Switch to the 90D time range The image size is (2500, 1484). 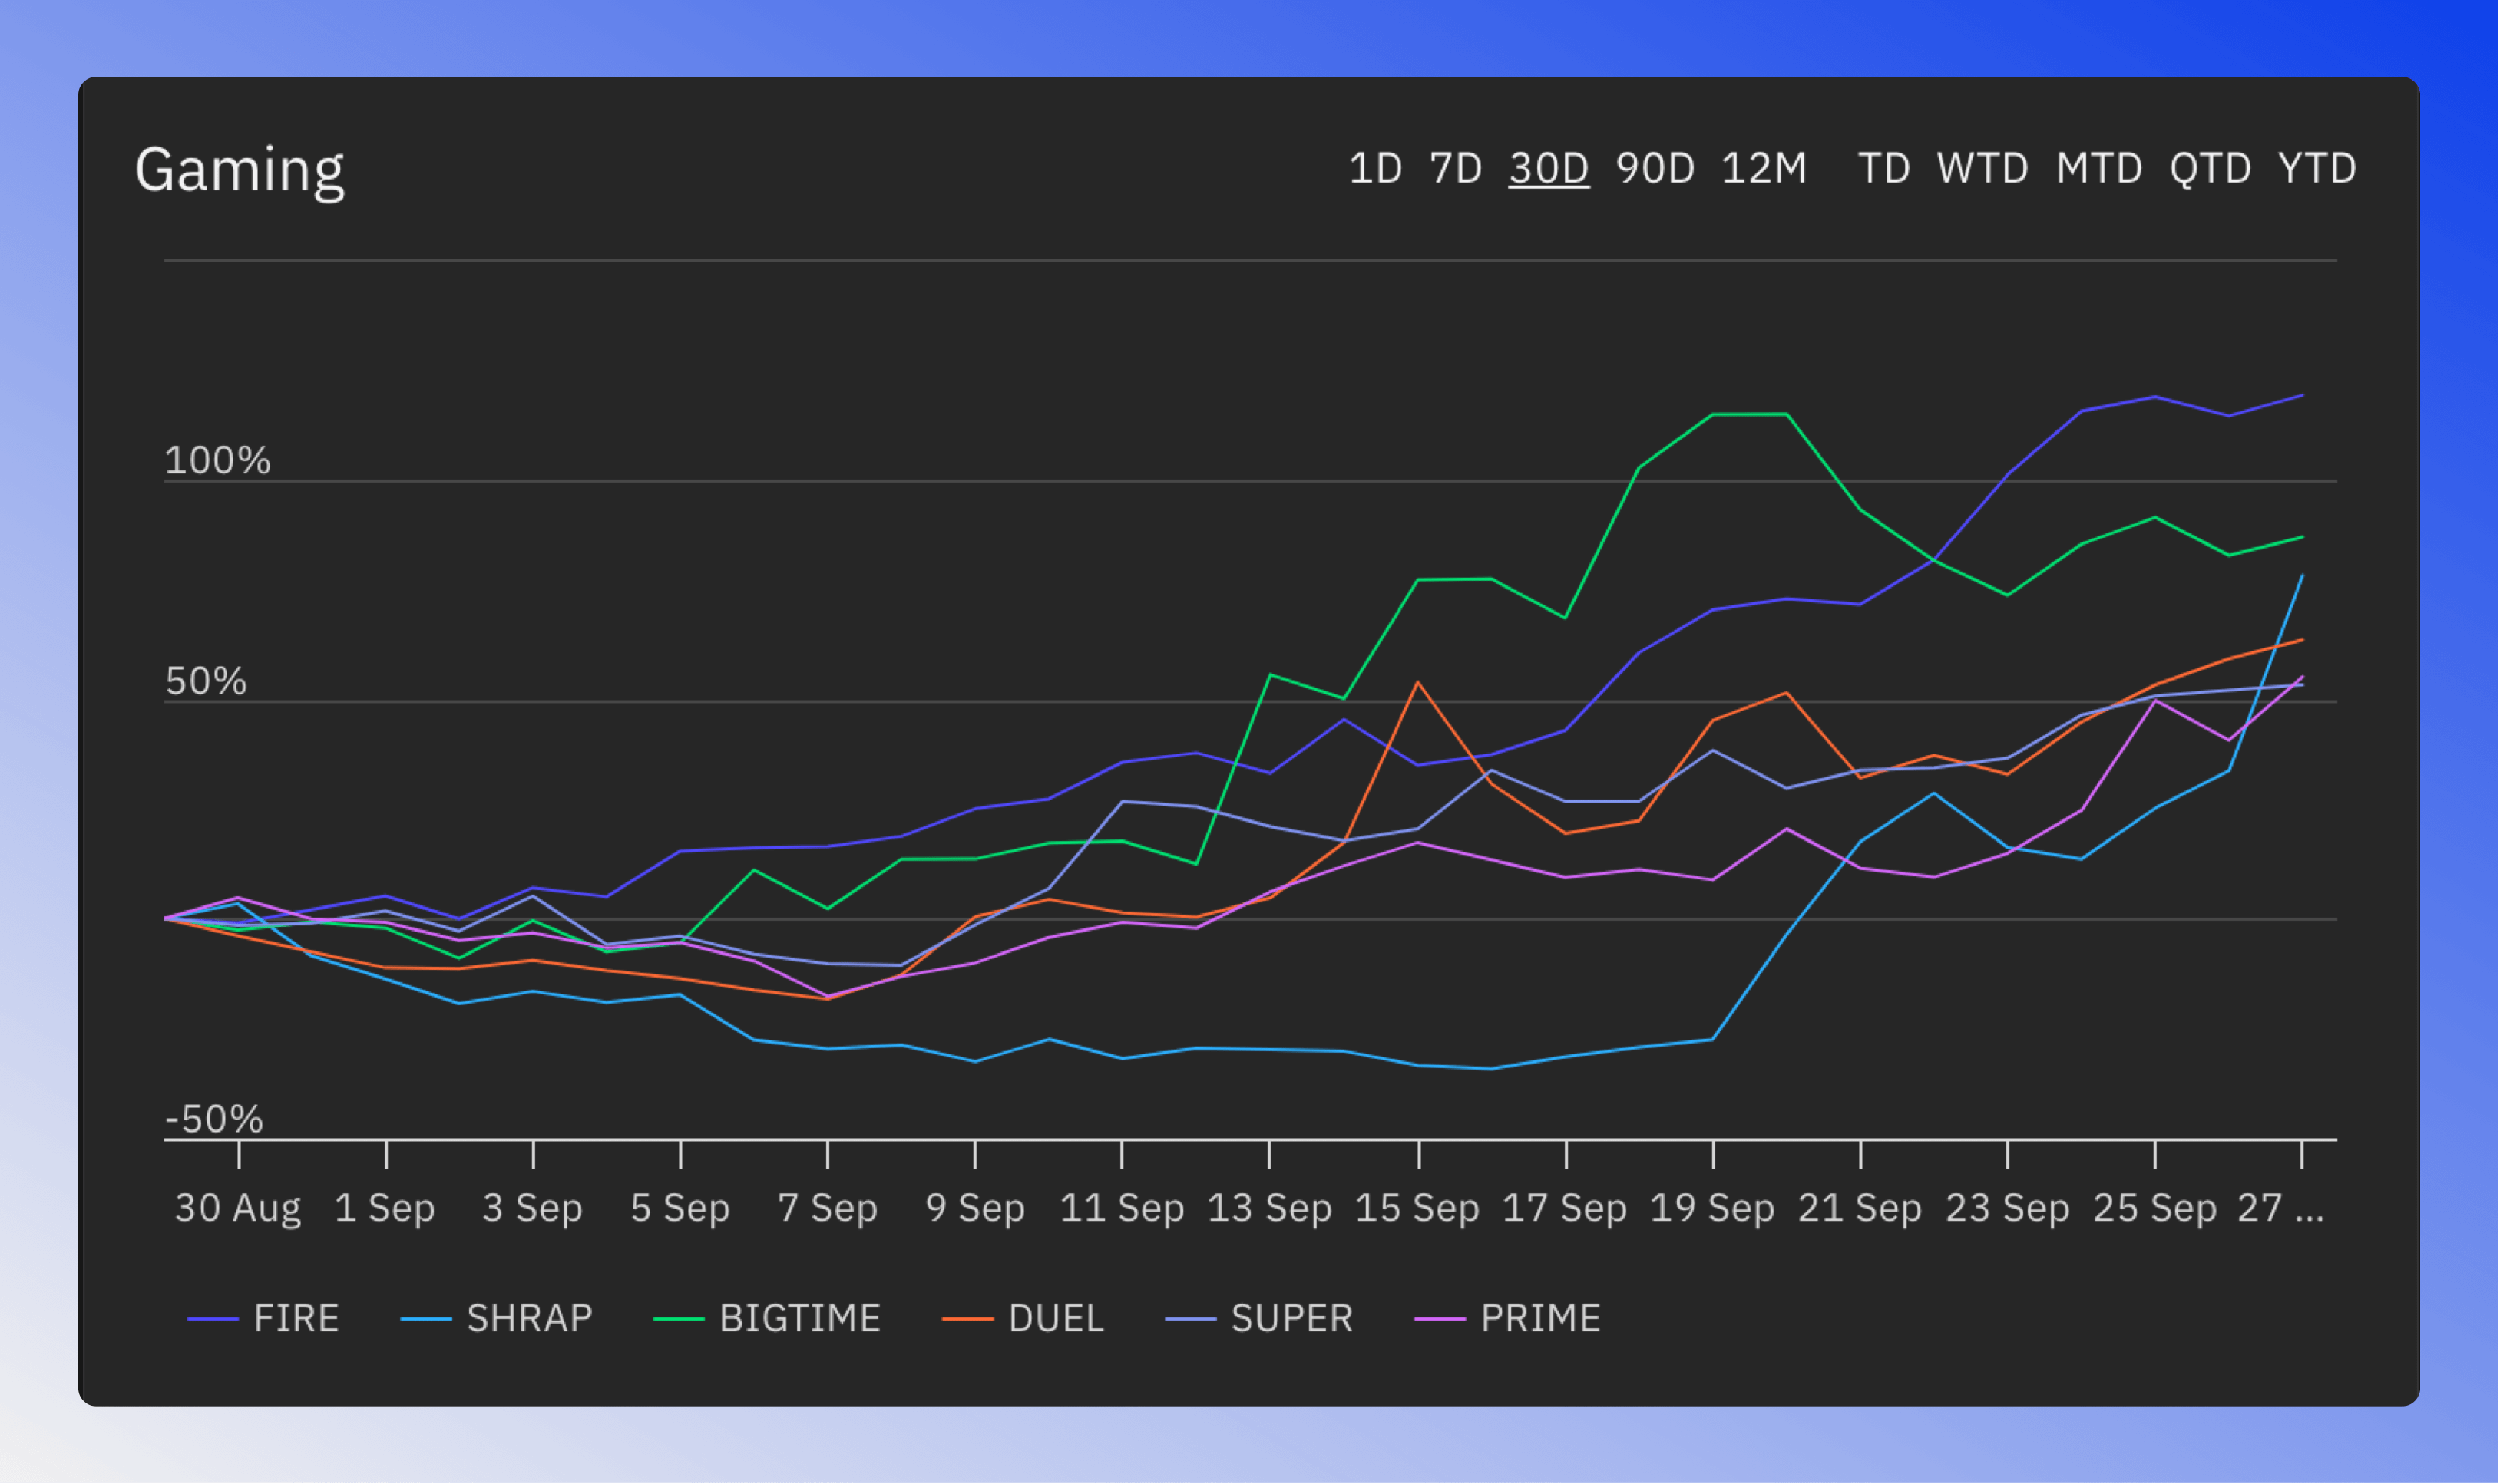pos(1655,168)
